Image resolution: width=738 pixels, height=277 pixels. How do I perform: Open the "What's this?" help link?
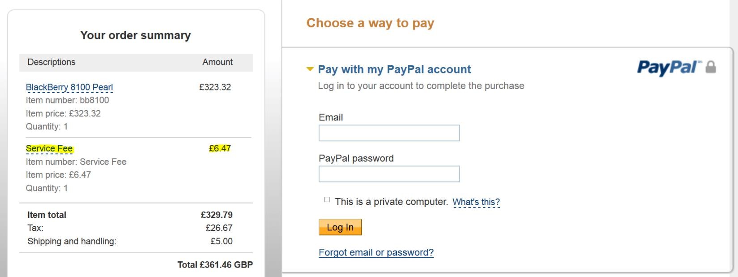tap(476, 202)
